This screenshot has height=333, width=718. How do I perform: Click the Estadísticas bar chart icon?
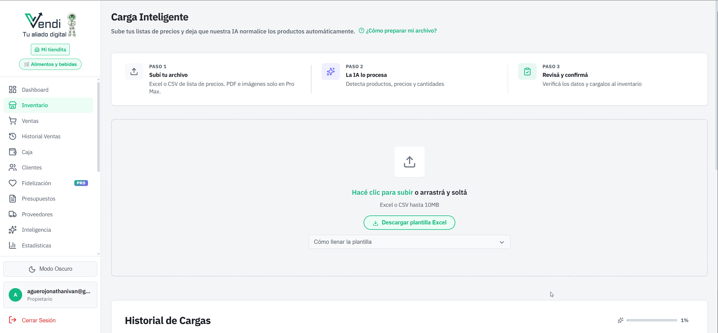coord(13,245)
